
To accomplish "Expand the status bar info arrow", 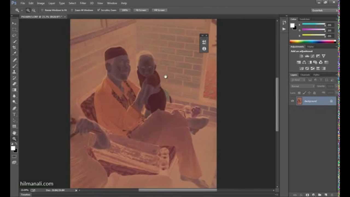I will click(x=76, y=190).
